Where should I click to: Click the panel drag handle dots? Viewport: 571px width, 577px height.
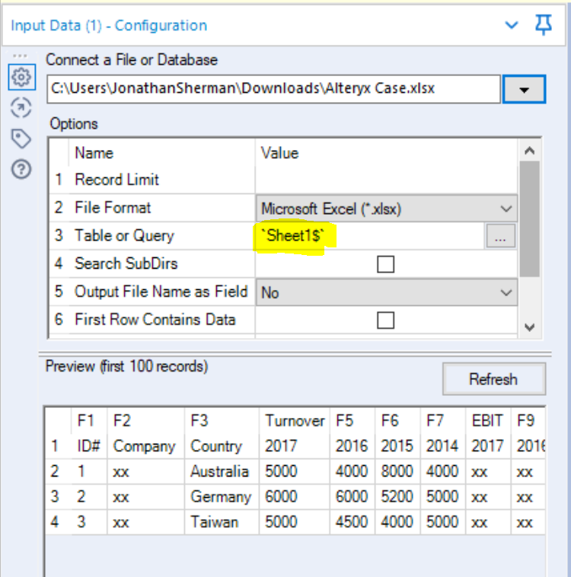coord(21,56)
